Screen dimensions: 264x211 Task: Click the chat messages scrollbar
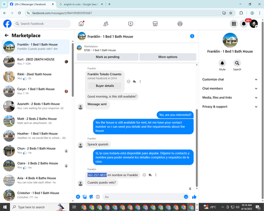click(197, 148)
